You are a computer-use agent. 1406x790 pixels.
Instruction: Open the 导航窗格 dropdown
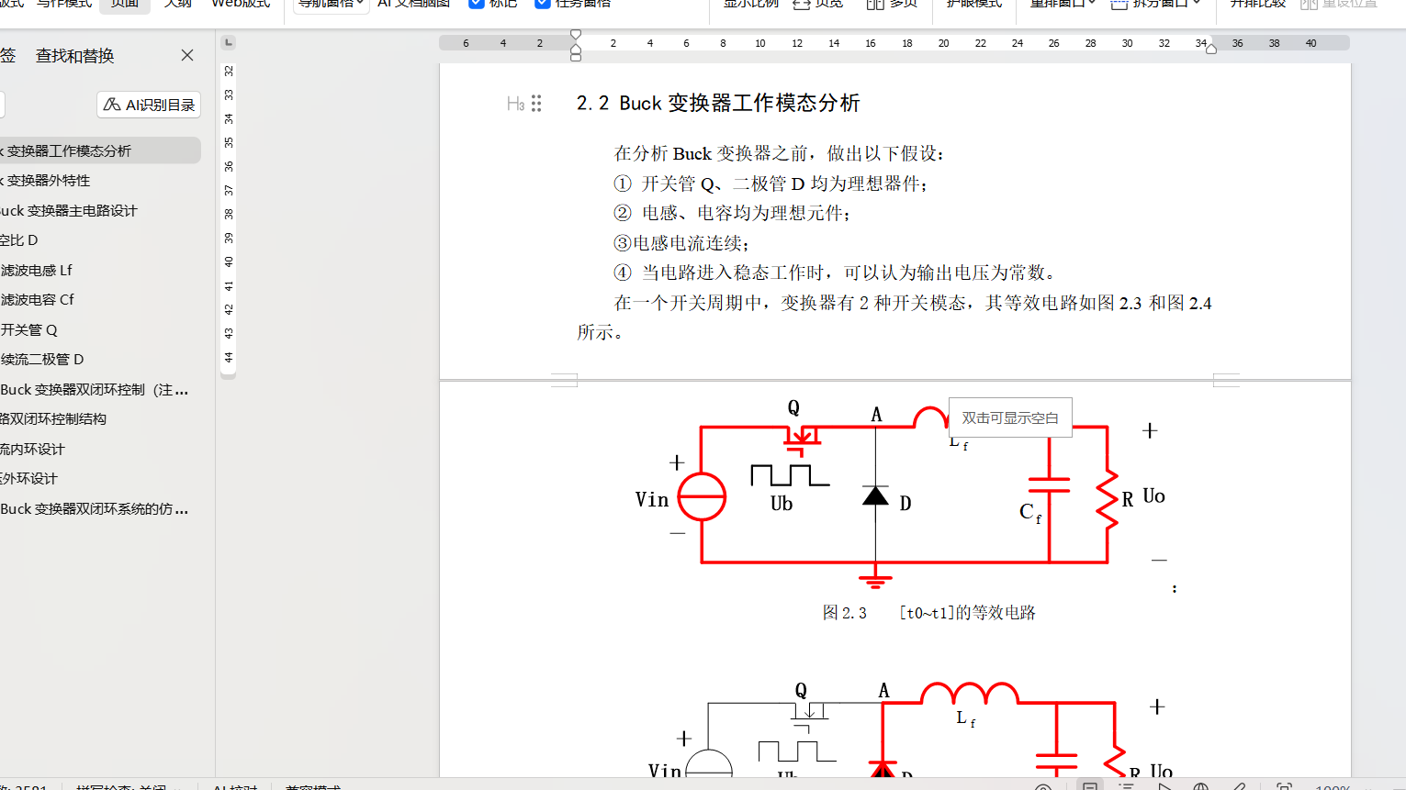coord(331,4)
